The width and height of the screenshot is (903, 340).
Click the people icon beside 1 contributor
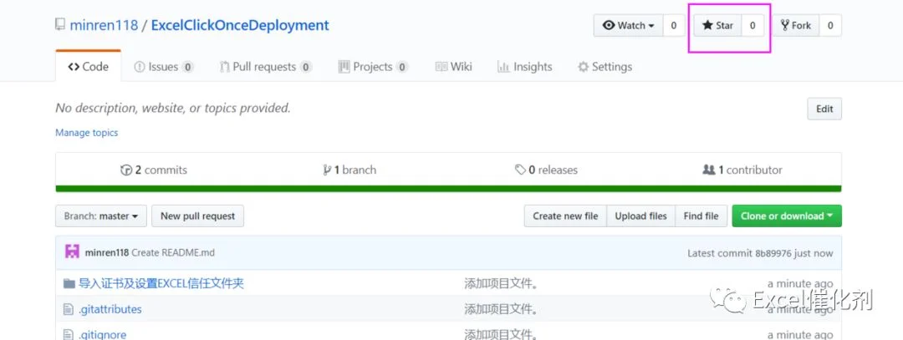[709, 170]
